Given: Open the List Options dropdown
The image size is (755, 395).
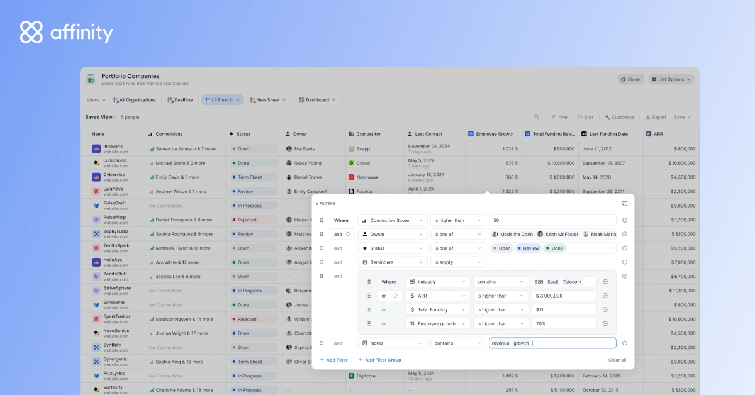Looking at the screenshot, I should coord(671,79).
